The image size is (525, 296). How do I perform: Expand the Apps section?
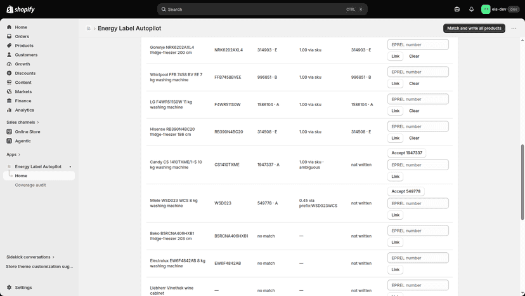[x=13, y=154]
